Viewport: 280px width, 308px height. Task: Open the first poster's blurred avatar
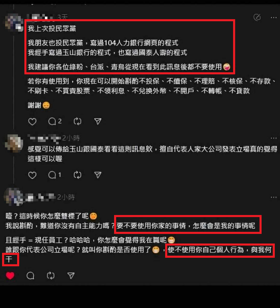point(13,22)
